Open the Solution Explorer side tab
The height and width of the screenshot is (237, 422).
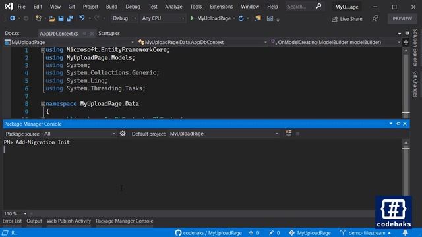click(415, 48)
